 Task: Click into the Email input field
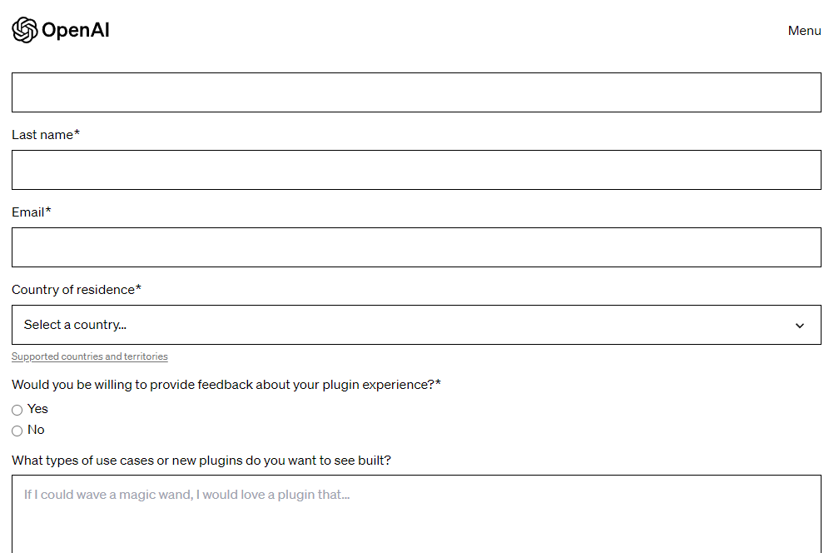(x=416, y=247)
